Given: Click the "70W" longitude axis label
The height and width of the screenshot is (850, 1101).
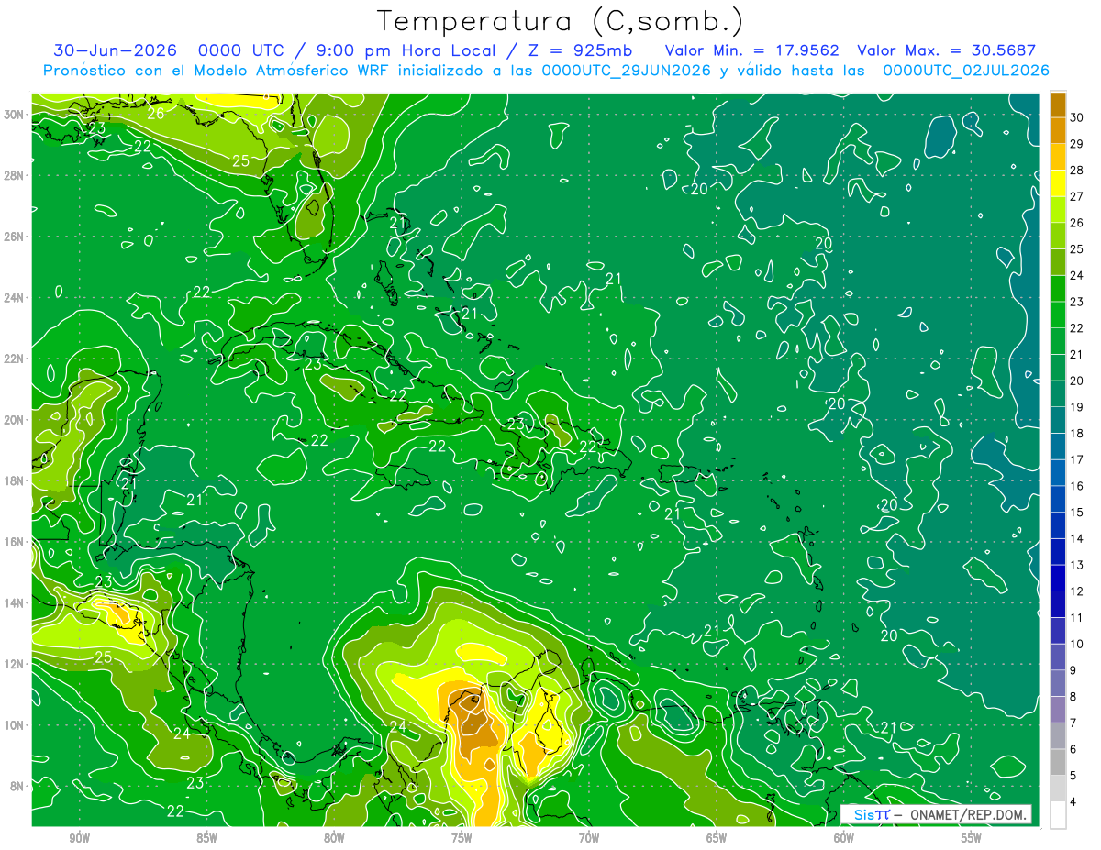Looking at the screenshot, I should [x=589, y=838].
